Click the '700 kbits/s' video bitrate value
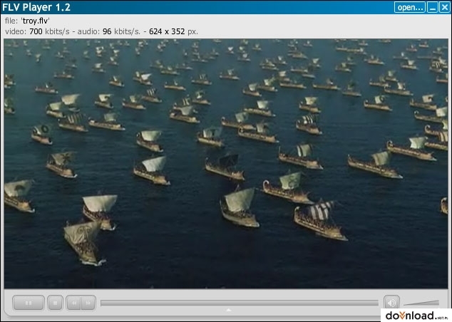Screen dimensions: 452x322 [49, 31]
